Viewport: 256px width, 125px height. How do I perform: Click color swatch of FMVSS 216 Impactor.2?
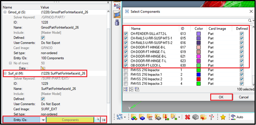[199, 79]
